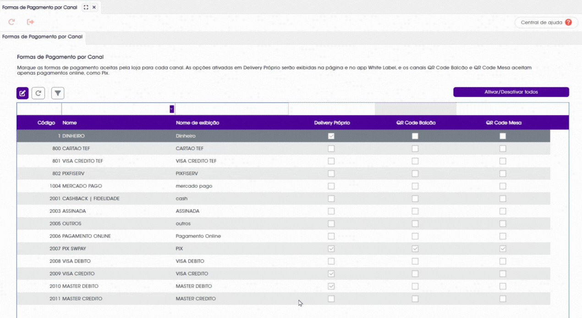Click QR Code Mesa column header
This screenshot has height=318, width=582.
click(x=504, y=123)
